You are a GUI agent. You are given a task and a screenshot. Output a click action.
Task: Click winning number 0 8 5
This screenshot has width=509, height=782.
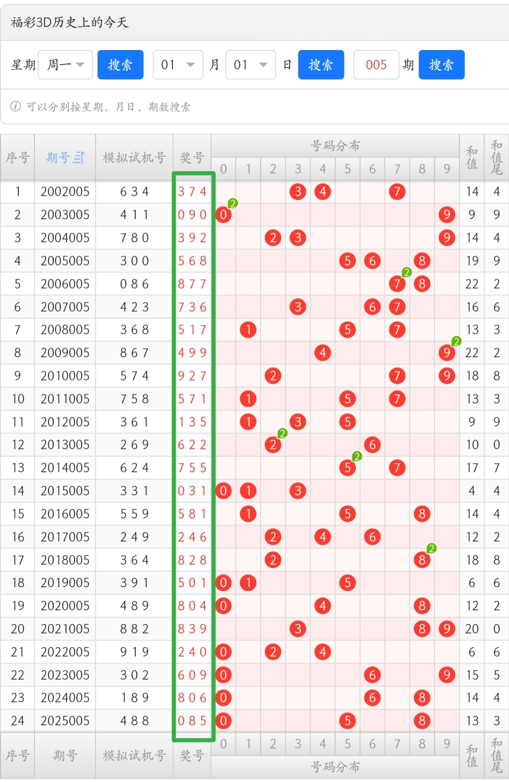point(192,721)
